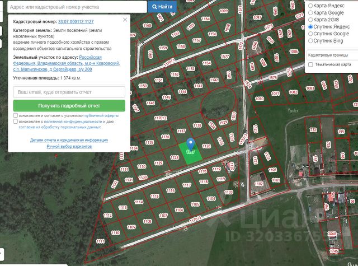Open the land plot address link
358x266 pixels.
click(66, 63)
